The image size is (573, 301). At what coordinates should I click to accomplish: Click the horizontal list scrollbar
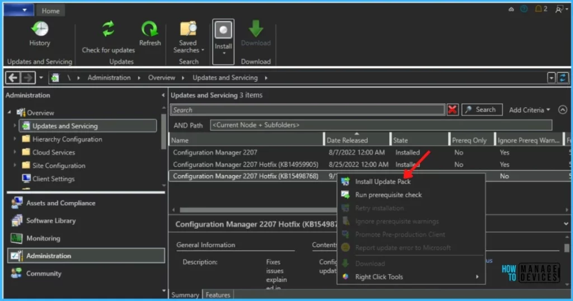tap(257, 210)
